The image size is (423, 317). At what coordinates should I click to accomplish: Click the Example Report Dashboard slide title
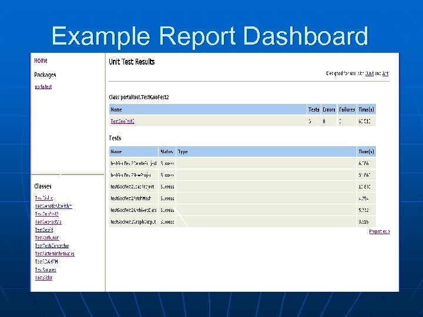[x=210, y=36]
